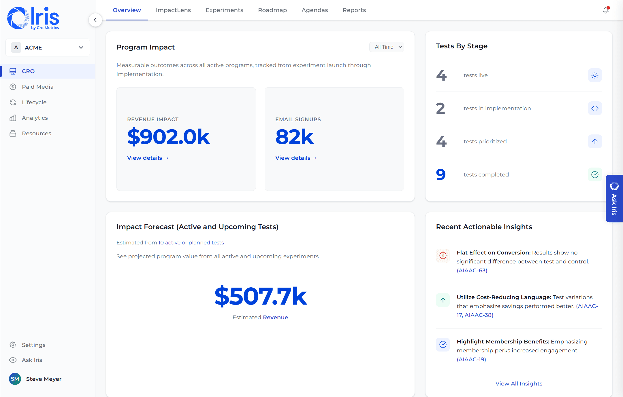
Task: Switch to the Experiments tab
Action: (x=224, y=10)
